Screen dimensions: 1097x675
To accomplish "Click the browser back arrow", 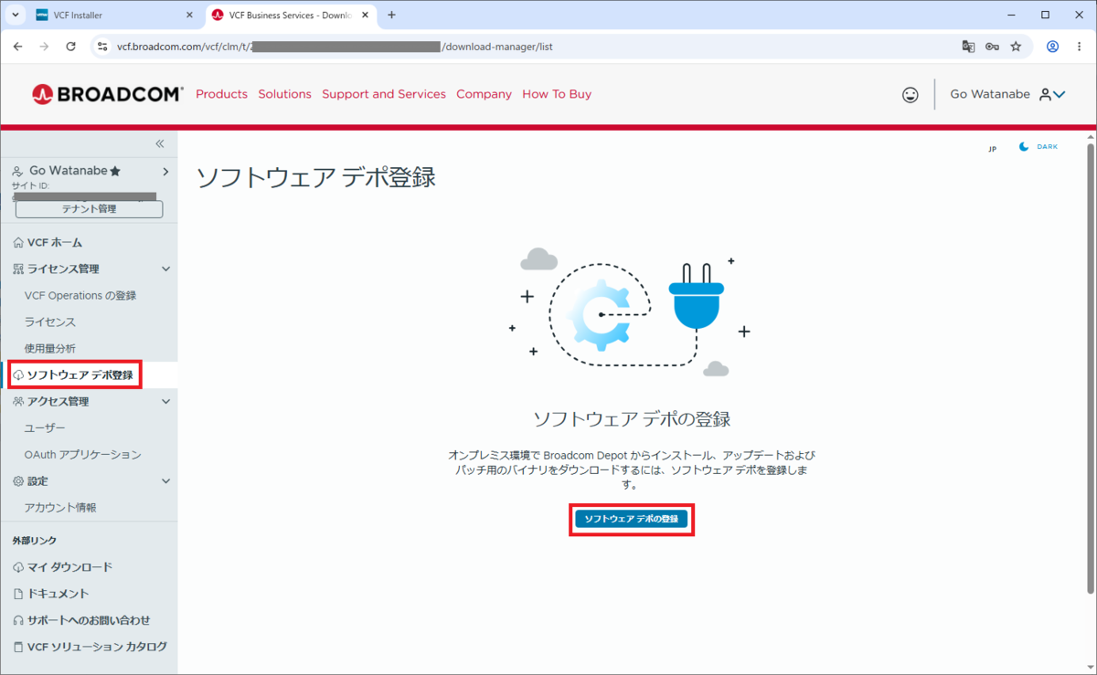I will point(17,47).
